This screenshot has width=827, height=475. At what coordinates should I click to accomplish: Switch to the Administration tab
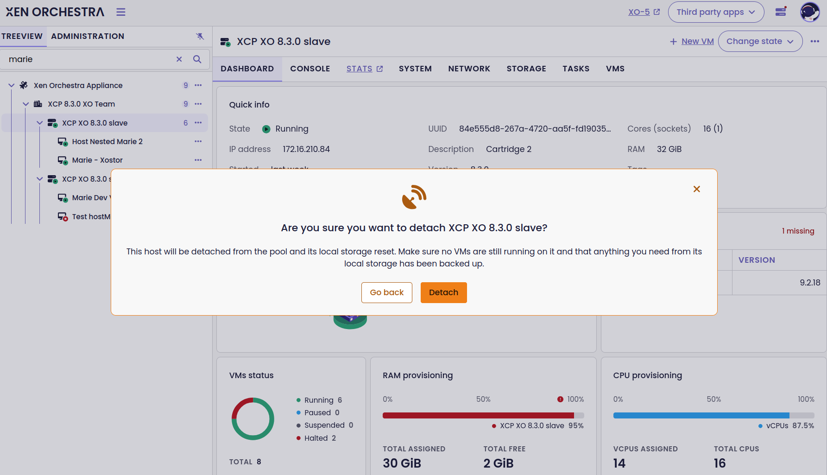click(88, 36)
